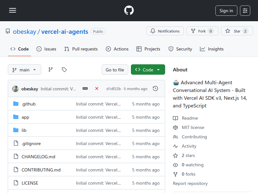Open the green Code dropdown
This screenshot has width=258, height=193.
[x=148, y=69]
